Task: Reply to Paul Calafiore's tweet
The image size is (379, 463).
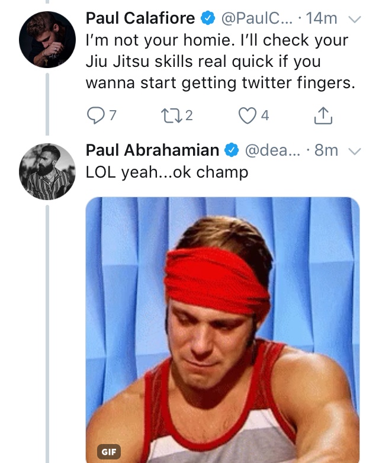Action: [96, 115]
